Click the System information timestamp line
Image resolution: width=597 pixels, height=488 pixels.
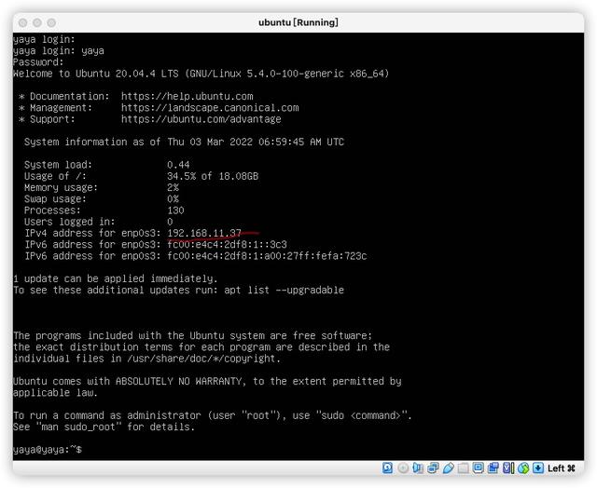click(184, 142)
